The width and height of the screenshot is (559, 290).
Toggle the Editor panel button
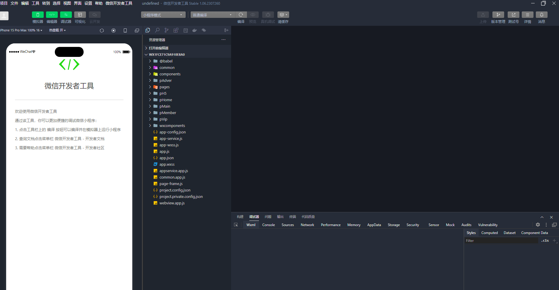pos(52,15)
